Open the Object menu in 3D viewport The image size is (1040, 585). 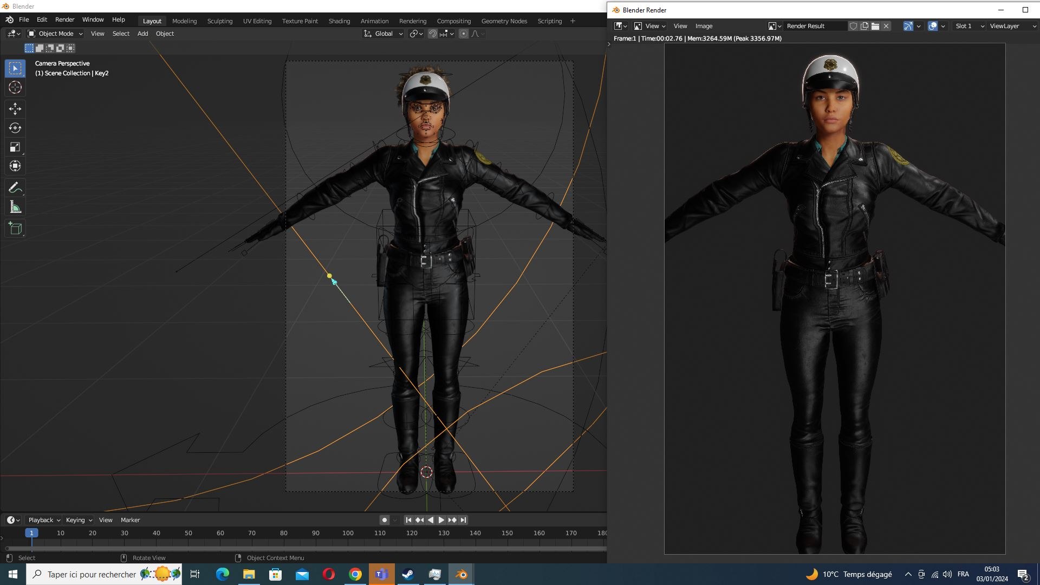[165, 34]
